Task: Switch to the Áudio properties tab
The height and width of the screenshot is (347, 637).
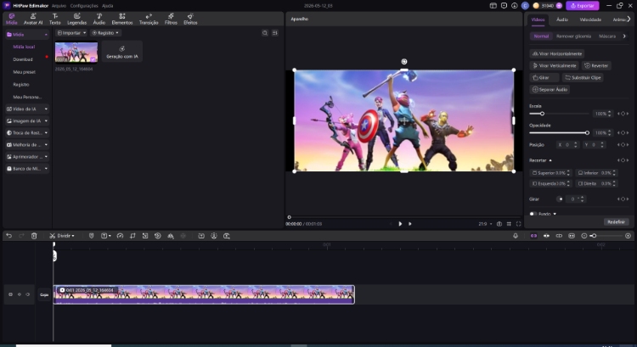Action: [562, 20]
